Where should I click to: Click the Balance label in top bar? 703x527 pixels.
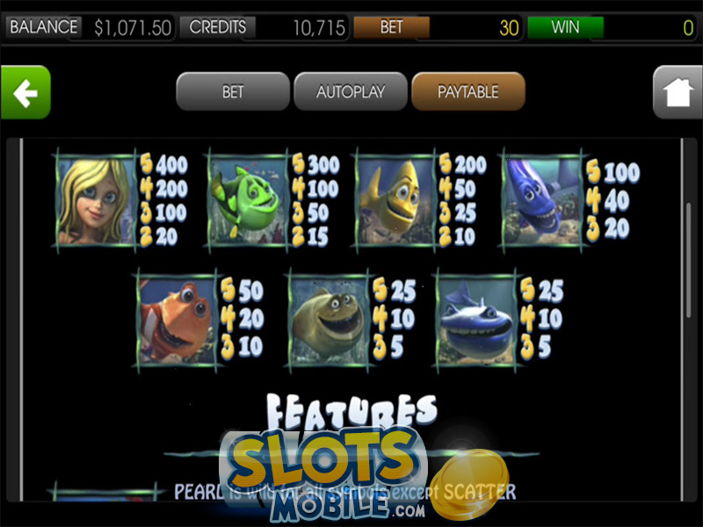click(43, 27)
